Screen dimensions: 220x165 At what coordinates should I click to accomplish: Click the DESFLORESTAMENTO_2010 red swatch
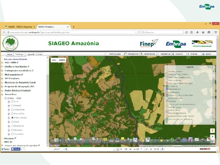(x=167, y=83)
